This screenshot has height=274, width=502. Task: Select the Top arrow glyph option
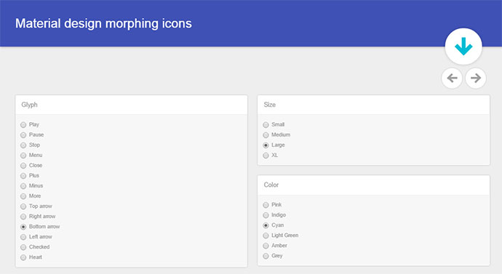pos(23,206)
